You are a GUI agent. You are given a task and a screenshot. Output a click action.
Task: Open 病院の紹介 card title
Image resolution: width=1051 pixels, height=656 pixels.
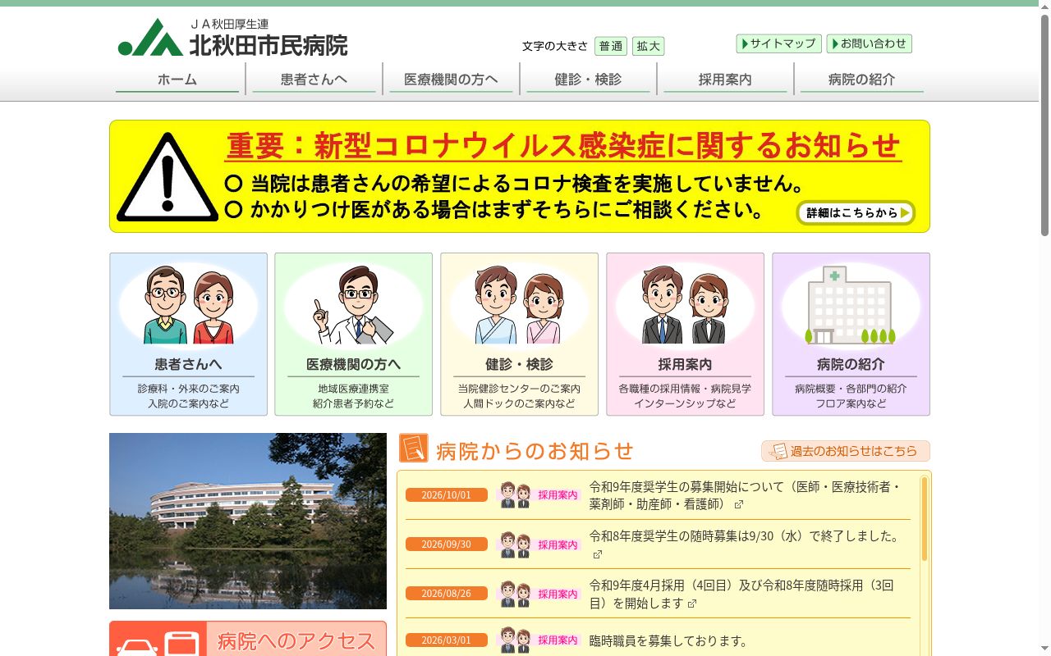point(851,364)
